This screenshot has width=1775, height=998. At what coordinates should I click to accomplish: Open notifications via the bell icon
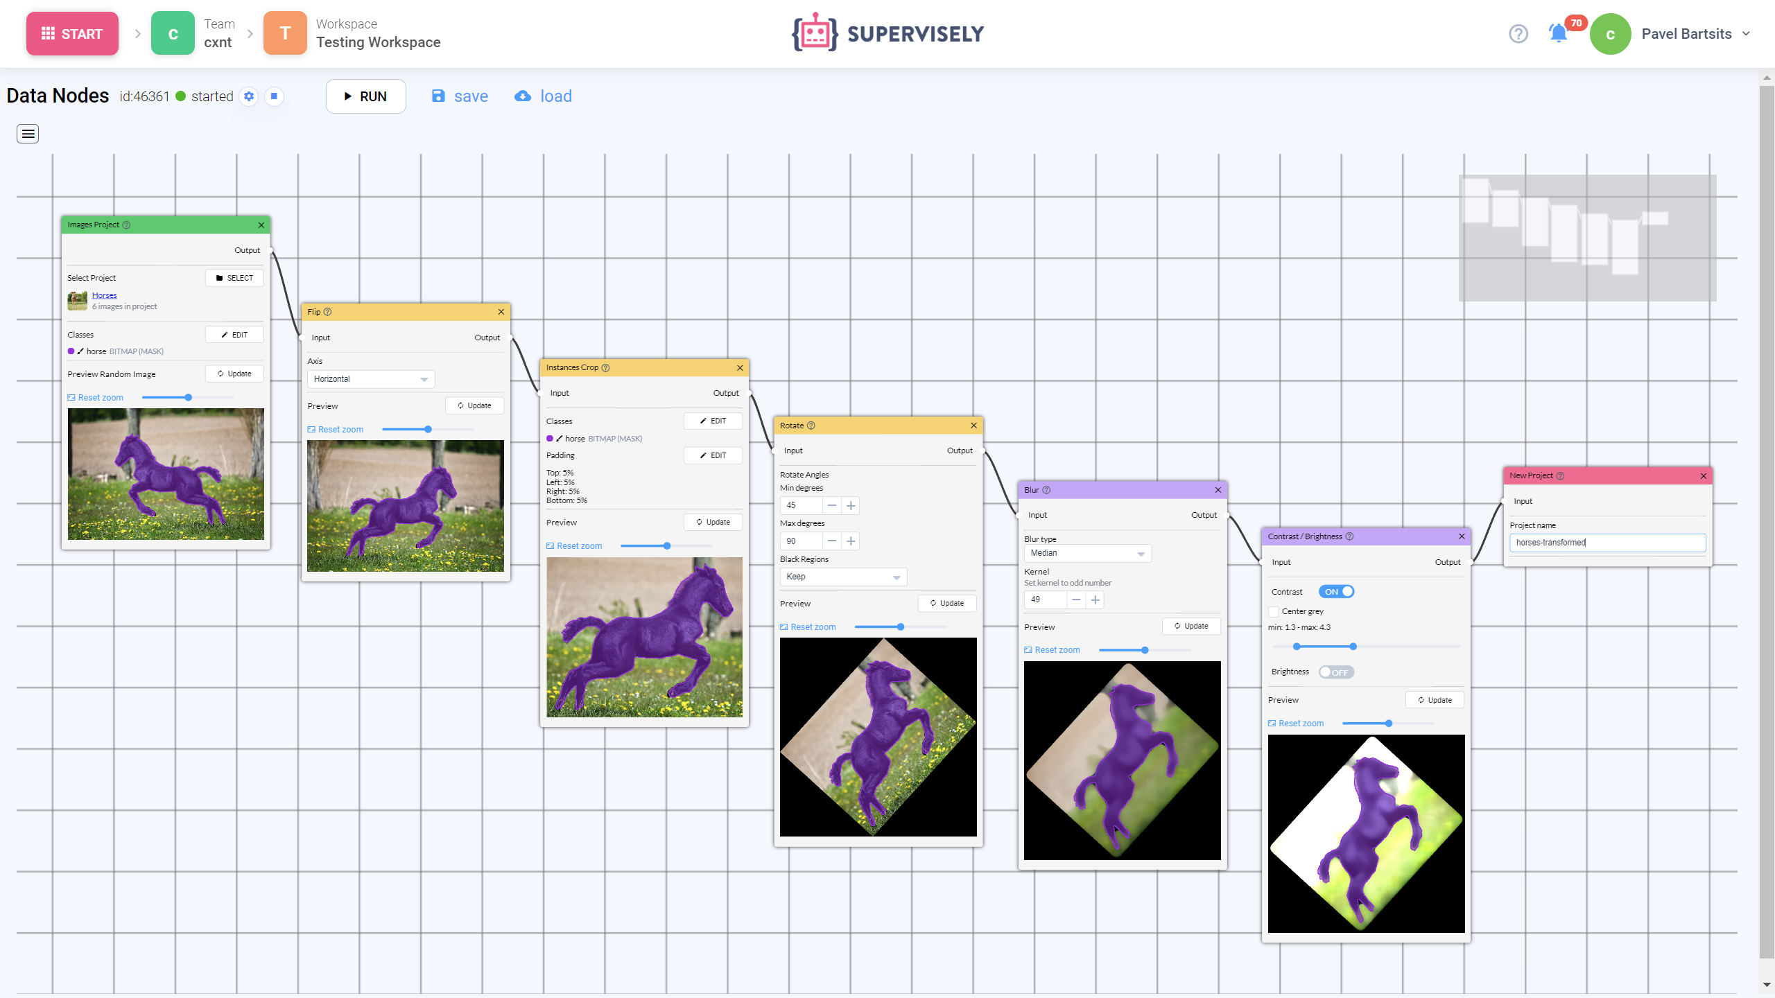click(x=1558, y=33)
